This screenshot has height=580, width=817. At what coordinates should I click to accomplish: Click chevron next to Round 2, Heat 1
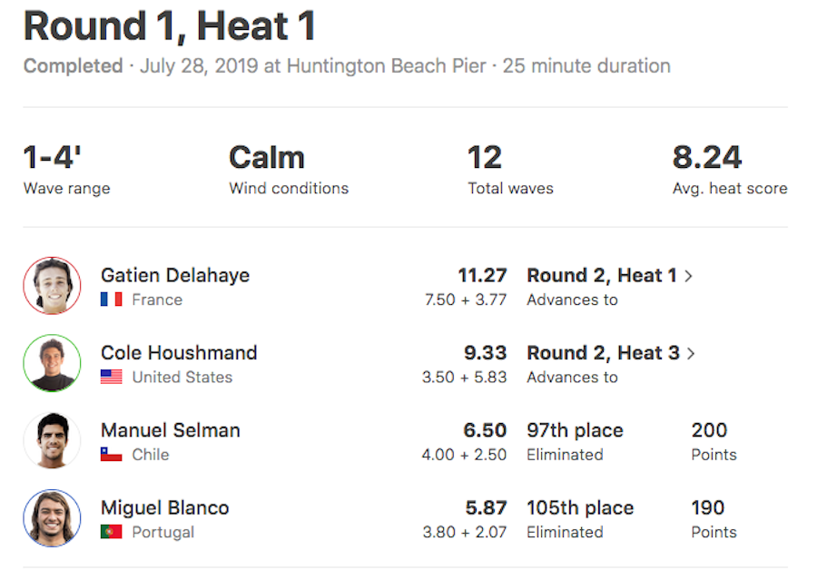coord(688,276)
